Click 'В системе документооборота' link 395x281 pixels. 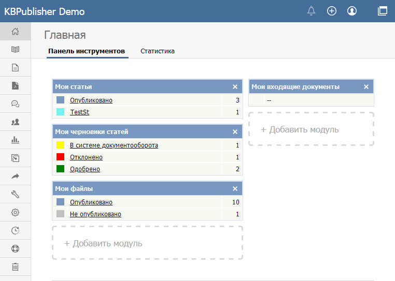click(114, 145)
